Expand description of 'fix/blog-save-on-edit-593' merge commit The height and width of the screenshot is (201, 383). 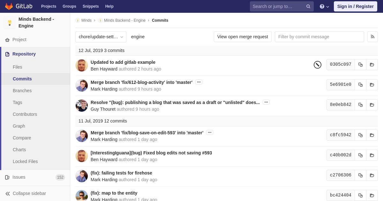(x=210, y=132)
